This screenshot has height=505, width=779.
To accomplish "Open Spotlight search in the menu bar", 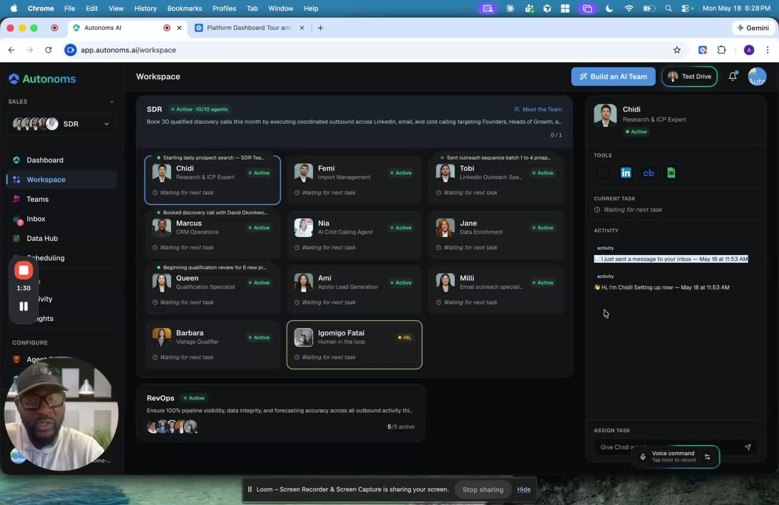I will pyautogui.click(x=668, y=8).
